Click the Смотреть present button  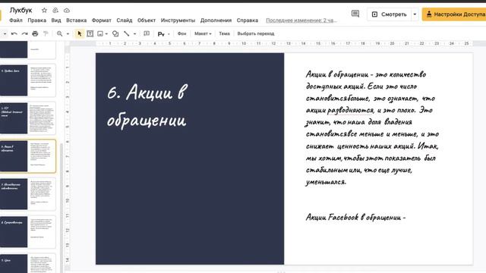tap(390, 14)
